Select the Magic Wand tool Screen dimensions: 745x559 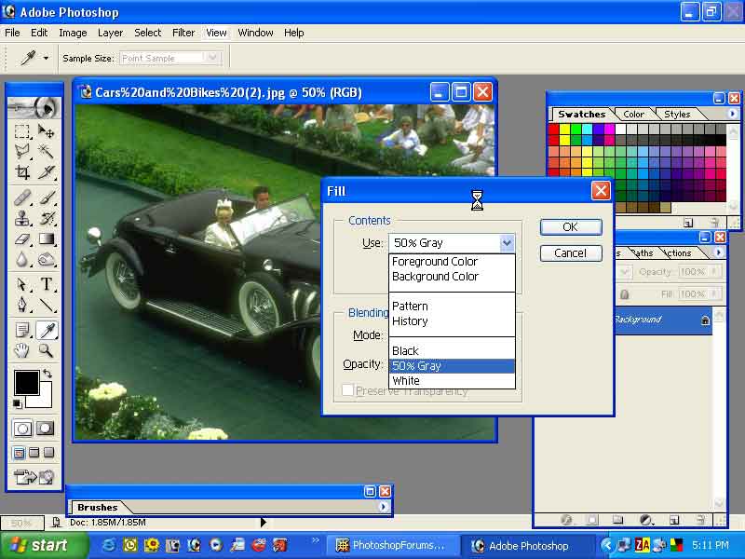[46, 151]
